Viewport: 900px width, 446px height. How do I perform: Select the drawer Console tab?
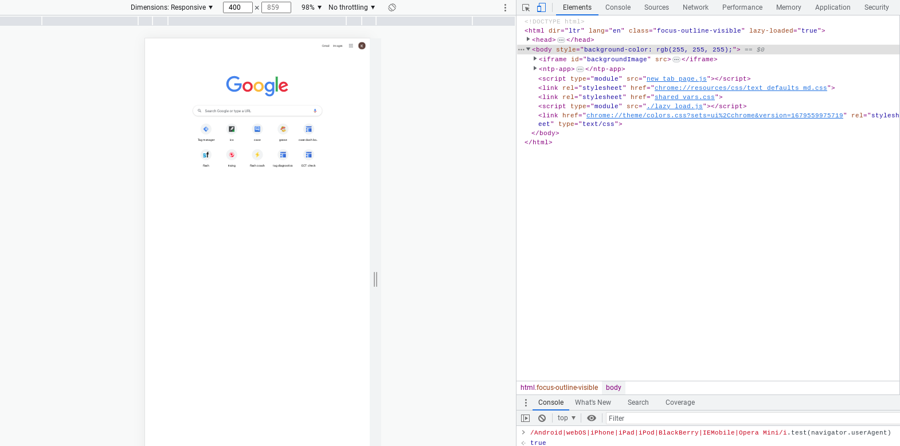click(551, 402)
